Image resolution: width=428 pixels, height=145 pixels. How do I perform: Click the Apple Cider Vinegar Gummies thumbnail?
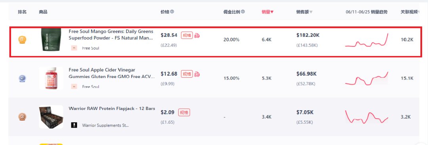click(51, 78)
